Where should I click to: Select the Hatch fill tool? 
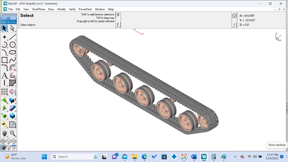pos(12,83)
